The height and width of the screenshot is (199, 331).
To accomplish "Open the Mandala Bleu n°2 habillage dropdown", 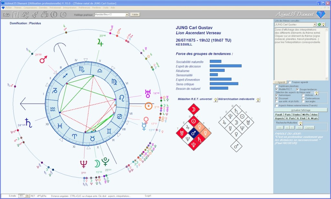I will pyautogui.click(x=127, y=14).
